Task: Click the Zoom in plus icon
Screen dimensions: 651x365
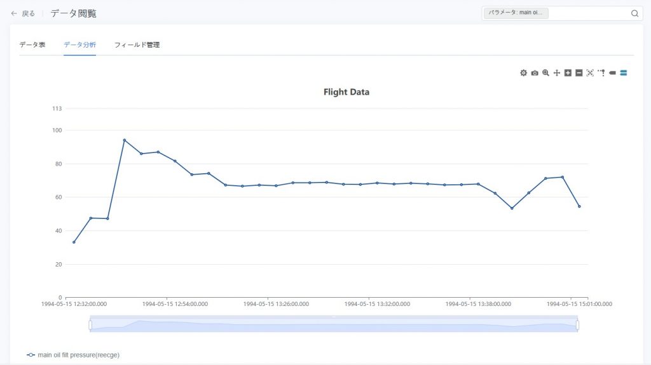Action: tap(568, 73)
